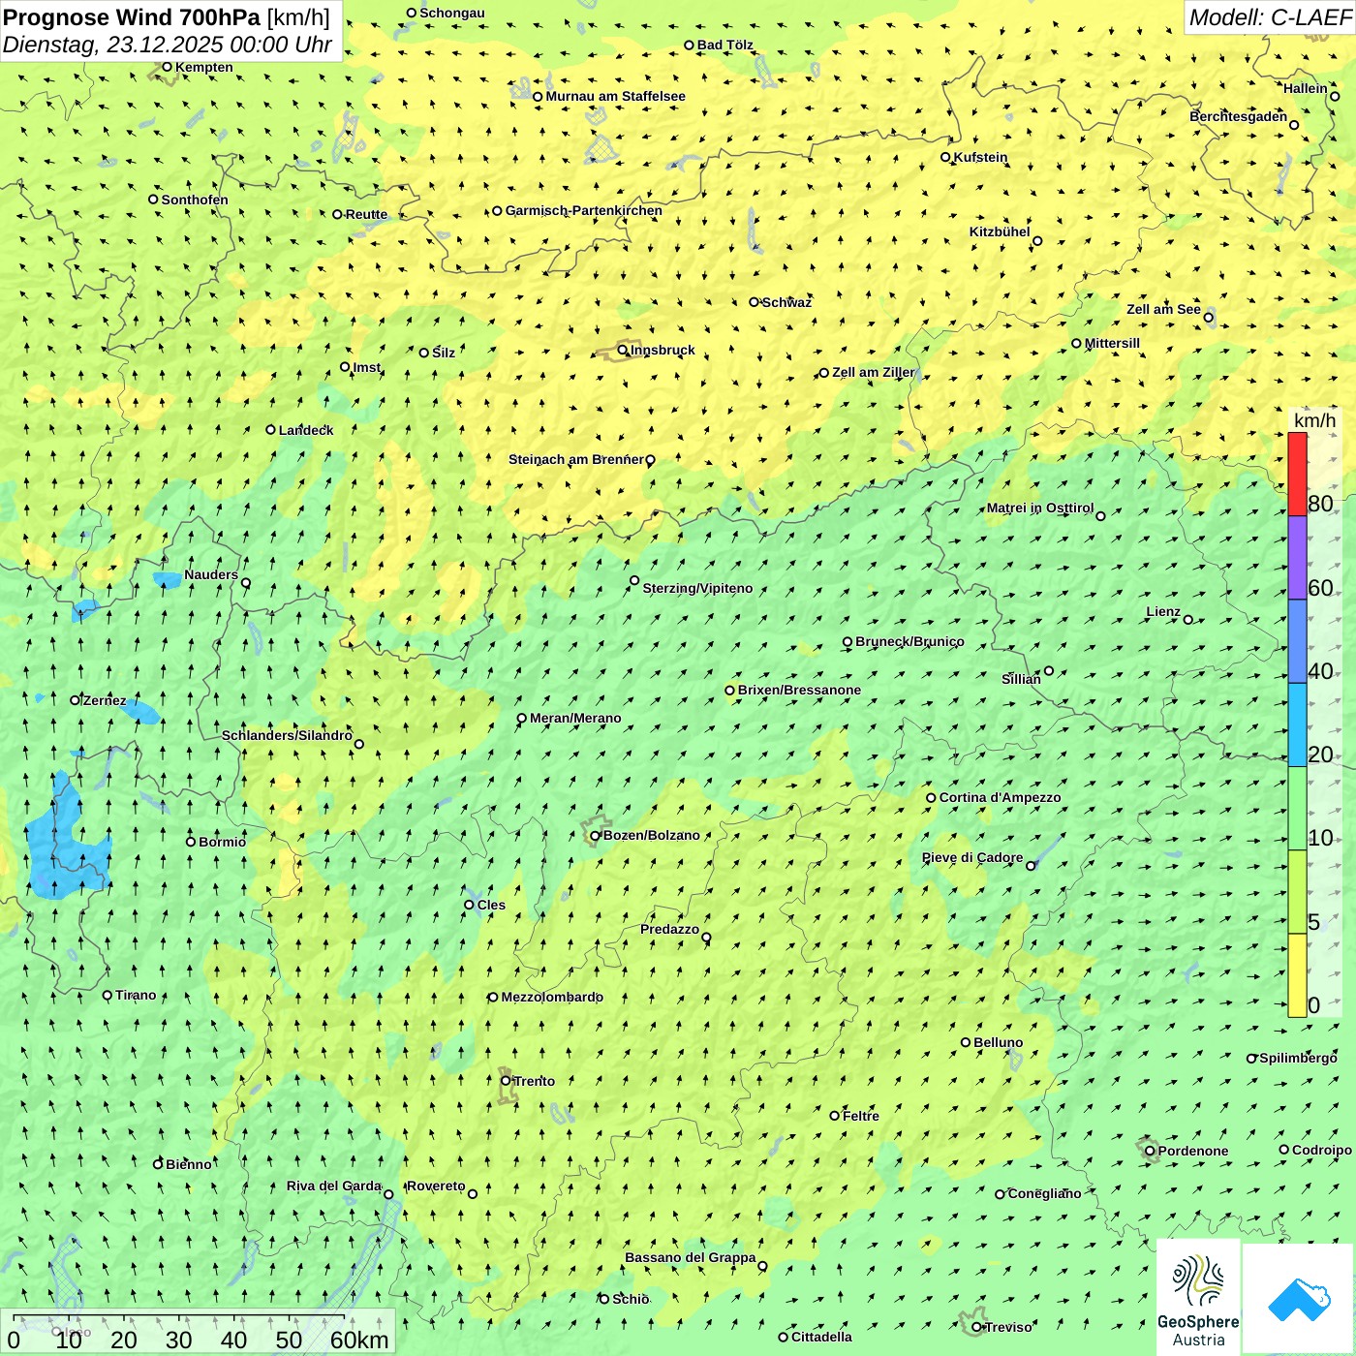
Task: Click the 'Berchtesgaden' label
Action: pyautogui.click(x=1239, y=117)
